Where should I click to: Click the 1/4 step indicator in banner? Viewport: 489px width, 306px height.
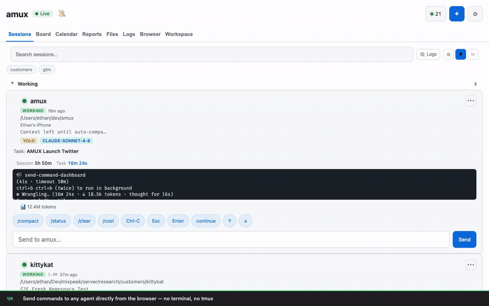10,298
